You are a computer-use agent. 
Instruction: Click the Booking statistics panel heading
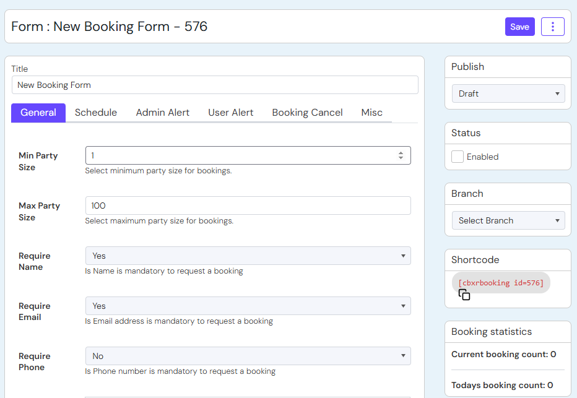492,332
